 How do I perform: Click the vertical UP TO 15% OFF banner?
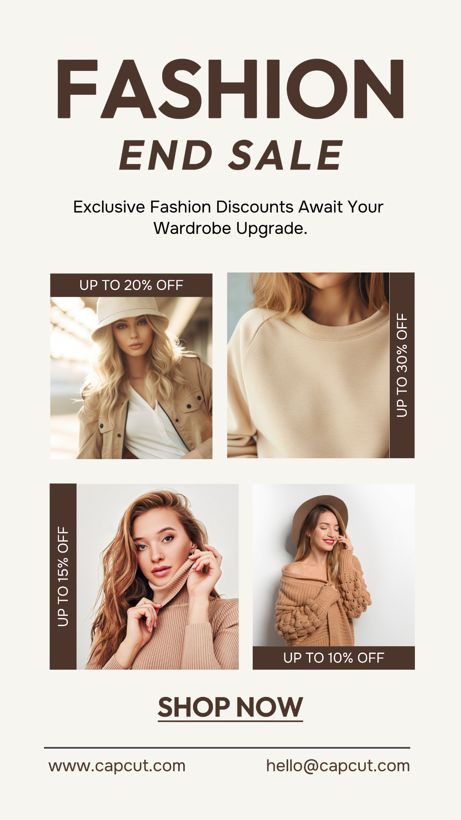(63, 576)
